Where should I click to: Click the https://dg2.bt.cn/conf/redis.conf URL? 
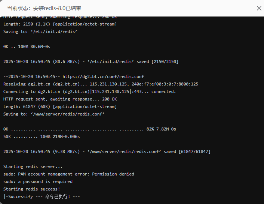click(103, 76)
